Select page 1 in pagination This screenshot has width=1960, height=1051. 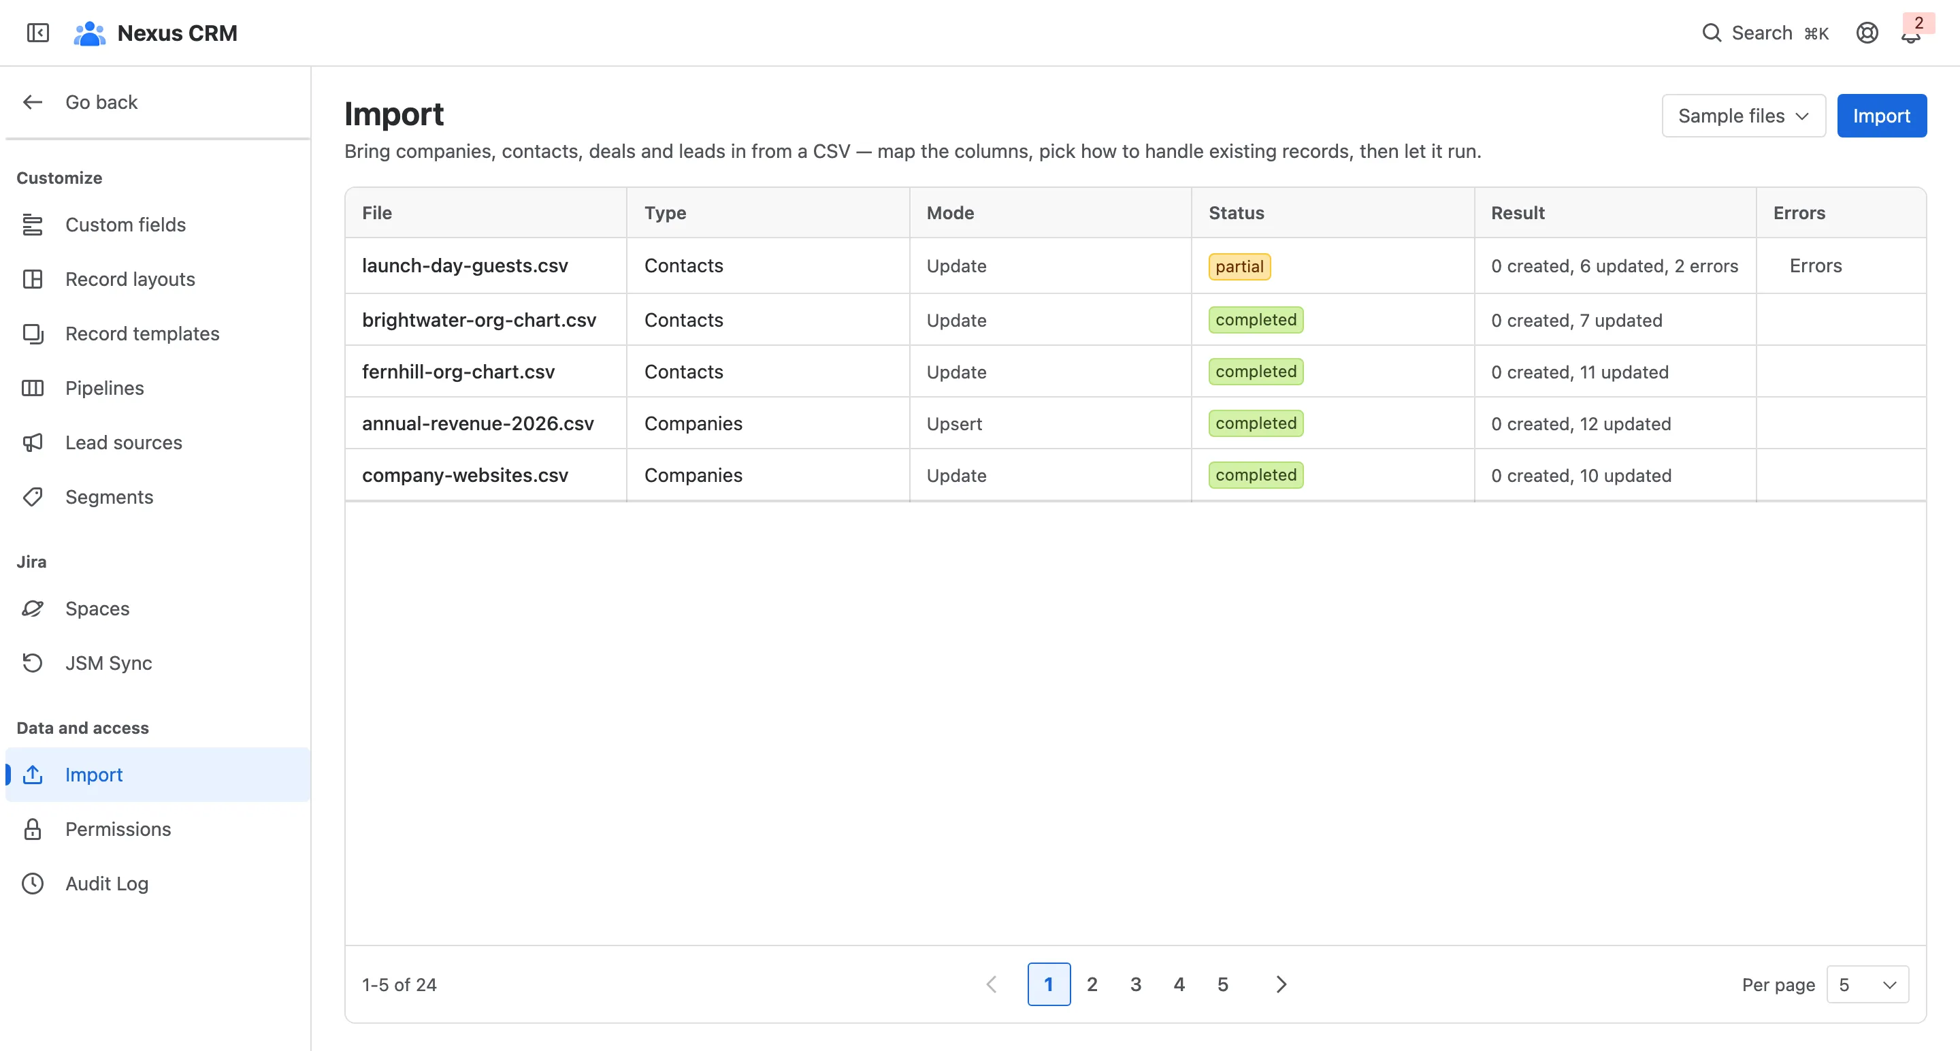click(x=1049, y=985)
